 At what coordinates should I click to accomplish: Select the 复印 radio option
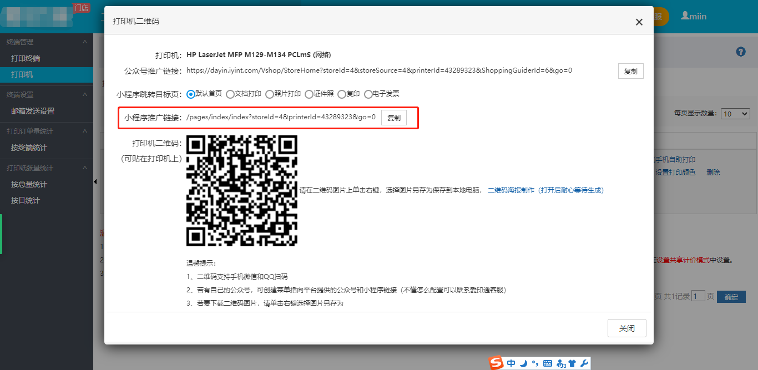341,94
